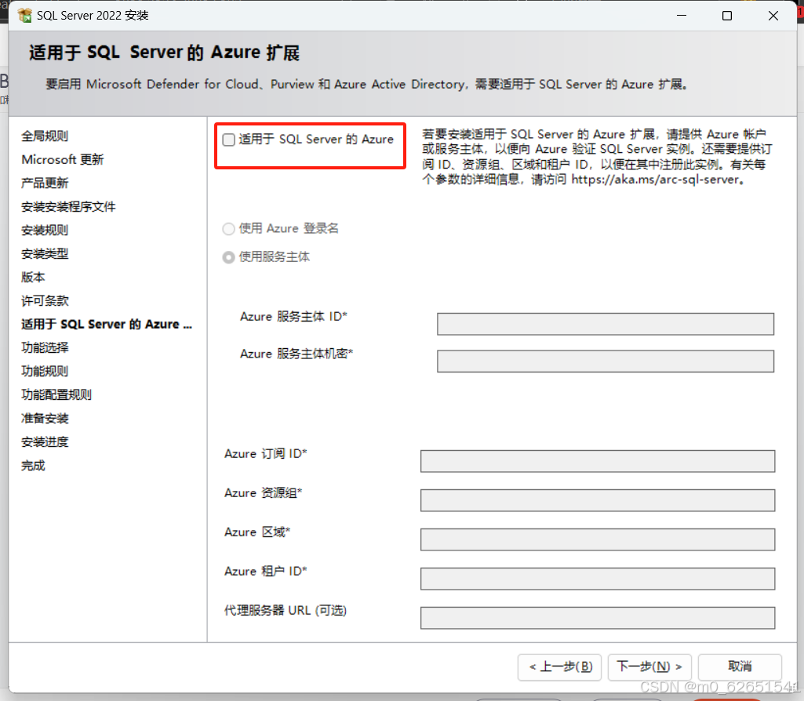The height and width of the screenshot is (701, 804).
Task: Click the SQL Server setup icon in title bar
Action: tap(24, 16)
